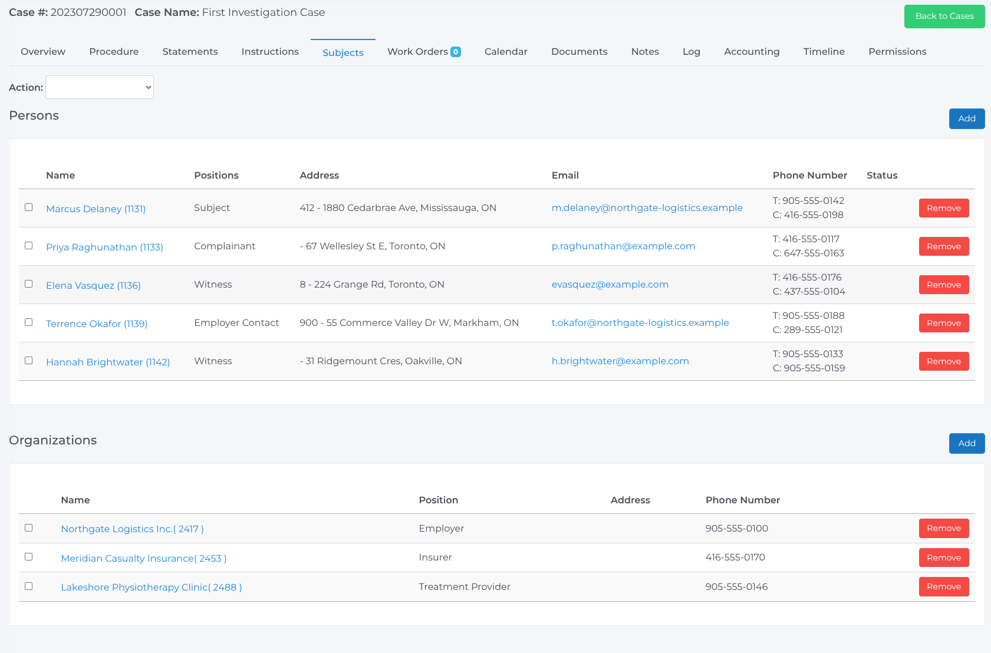
Task: Go to the Notes tab
Action: (645, 52)
